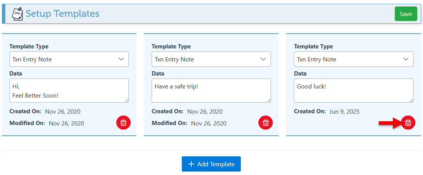Click resize handle of "Feel Better Soon!" text area
The image size is (423, 175).
(126, 100)
